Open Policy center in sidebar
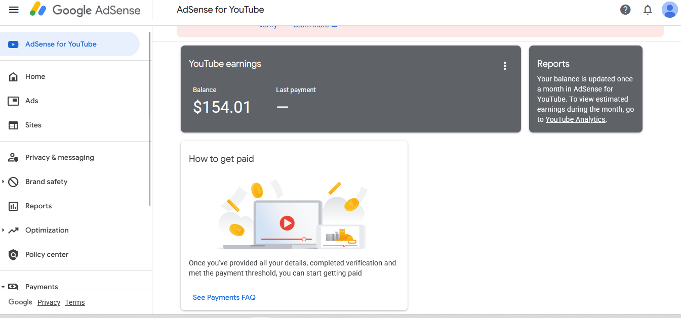 47,254
